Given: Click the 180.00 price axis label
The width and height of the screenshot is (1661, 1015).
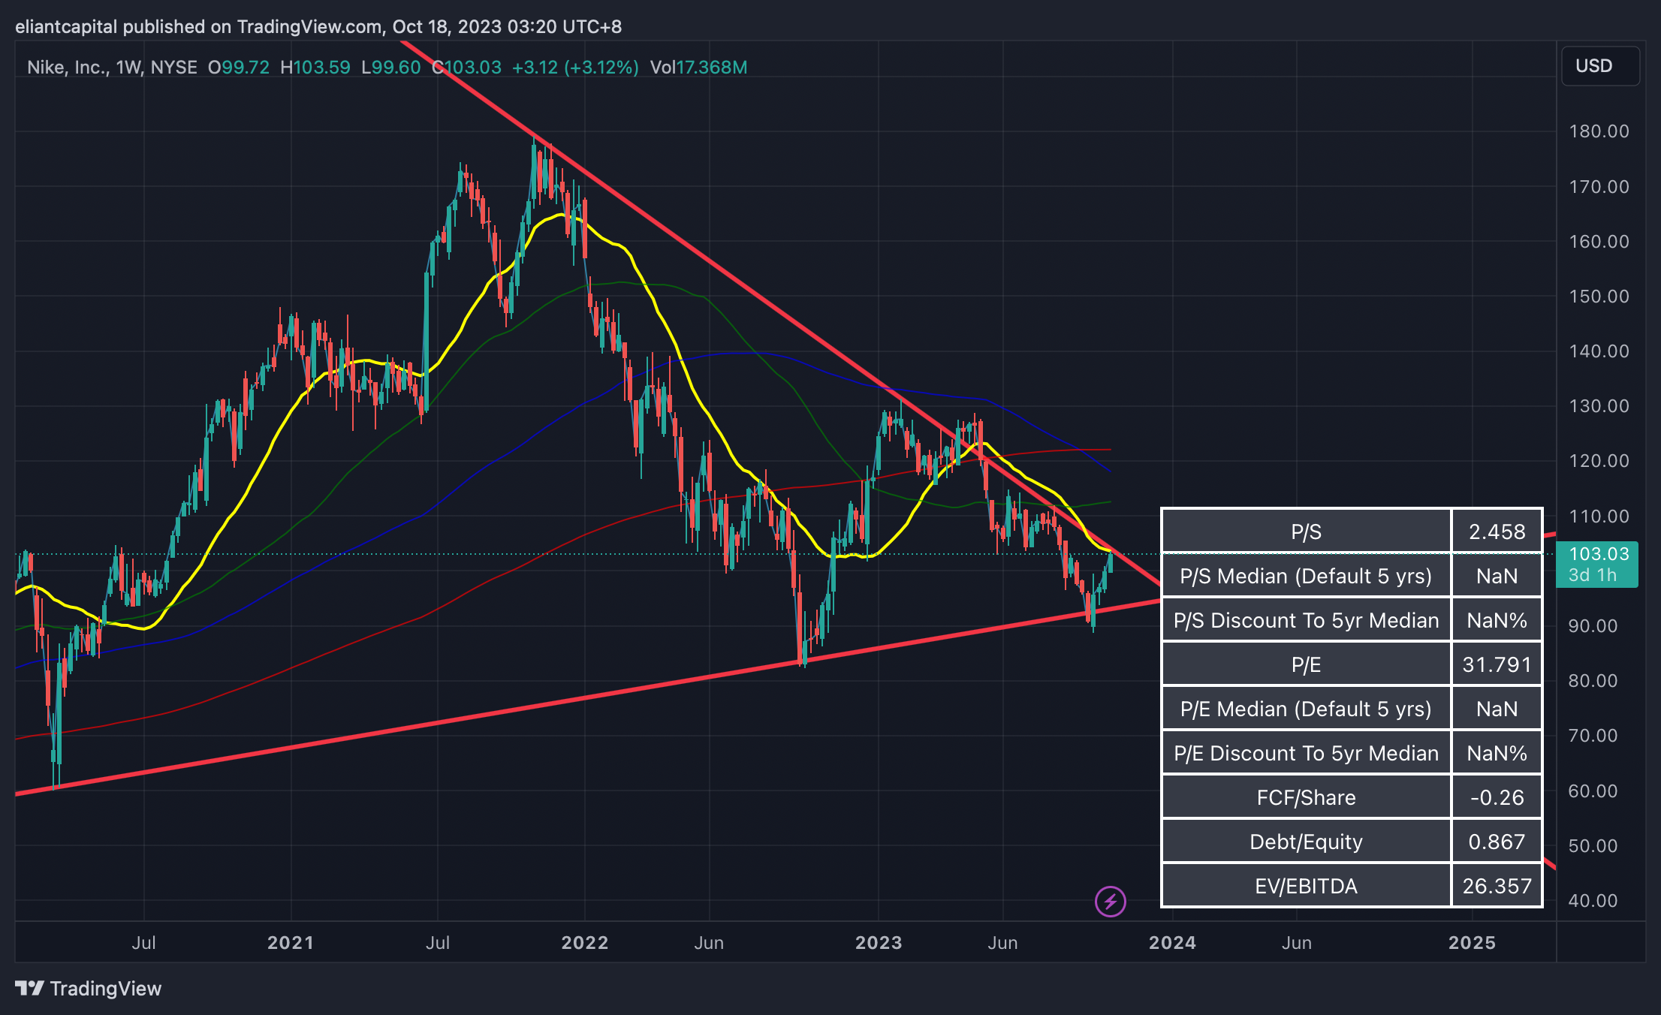Looking at the screenshot, I should pyautogui.click(x=1599, y=131).
